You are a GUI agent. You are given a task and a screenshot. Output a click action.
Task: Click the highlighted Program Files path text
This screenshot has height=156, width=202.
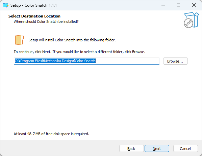click(x=55, y=61)
